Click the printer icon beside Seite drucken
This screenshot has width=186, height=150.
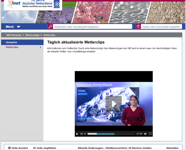coord(9,148)
